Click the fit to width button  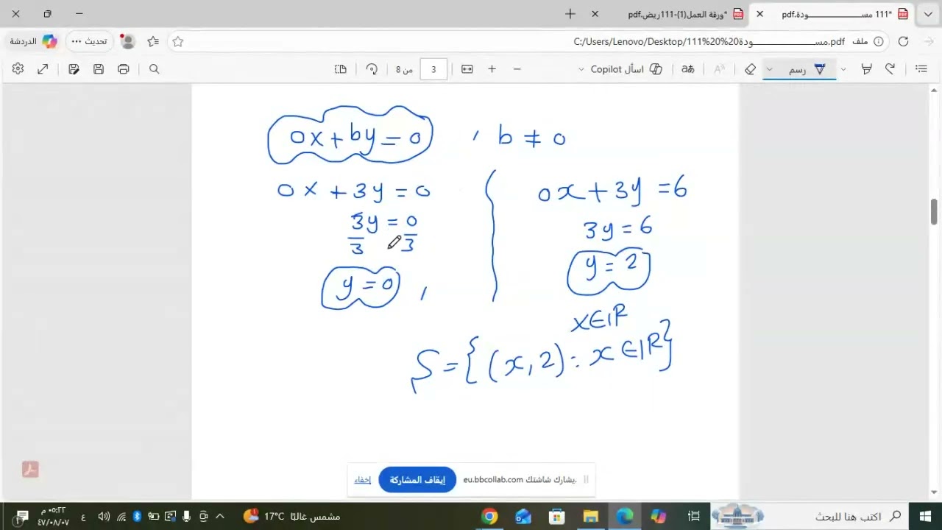(x=467, y=68)
